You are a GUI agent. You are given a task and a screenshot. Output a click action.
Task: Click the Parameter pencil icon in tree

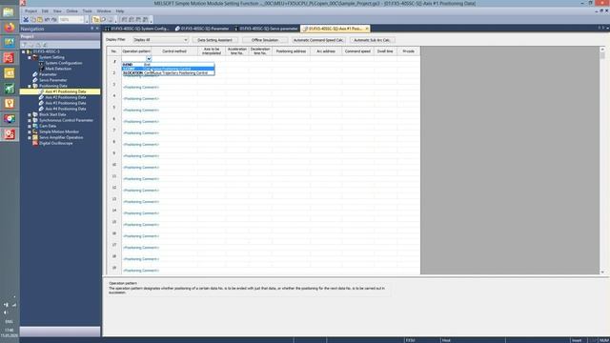[x=35, y=74]
